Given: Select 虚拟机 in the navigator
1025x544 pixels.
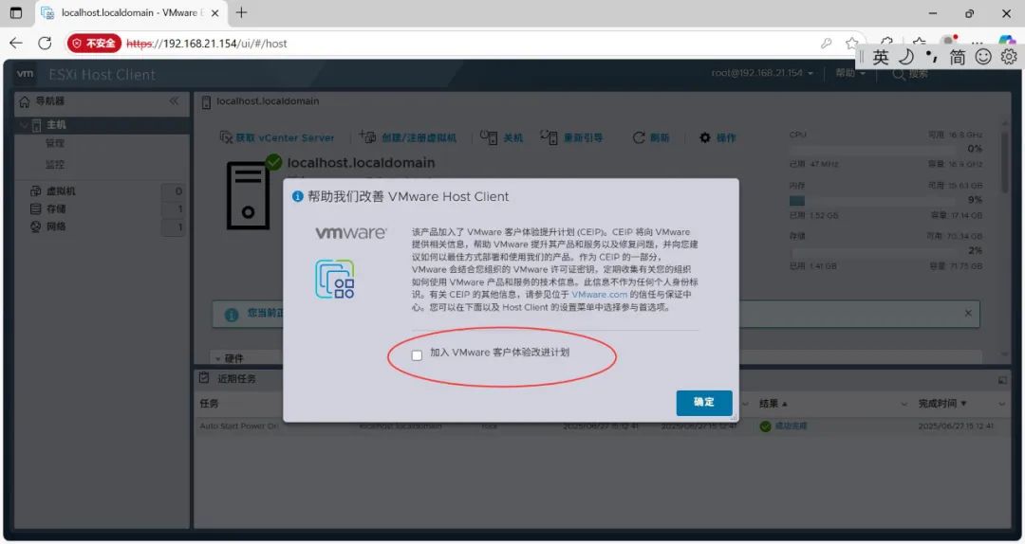Looking at the screenshot, I should click(60, 190).
